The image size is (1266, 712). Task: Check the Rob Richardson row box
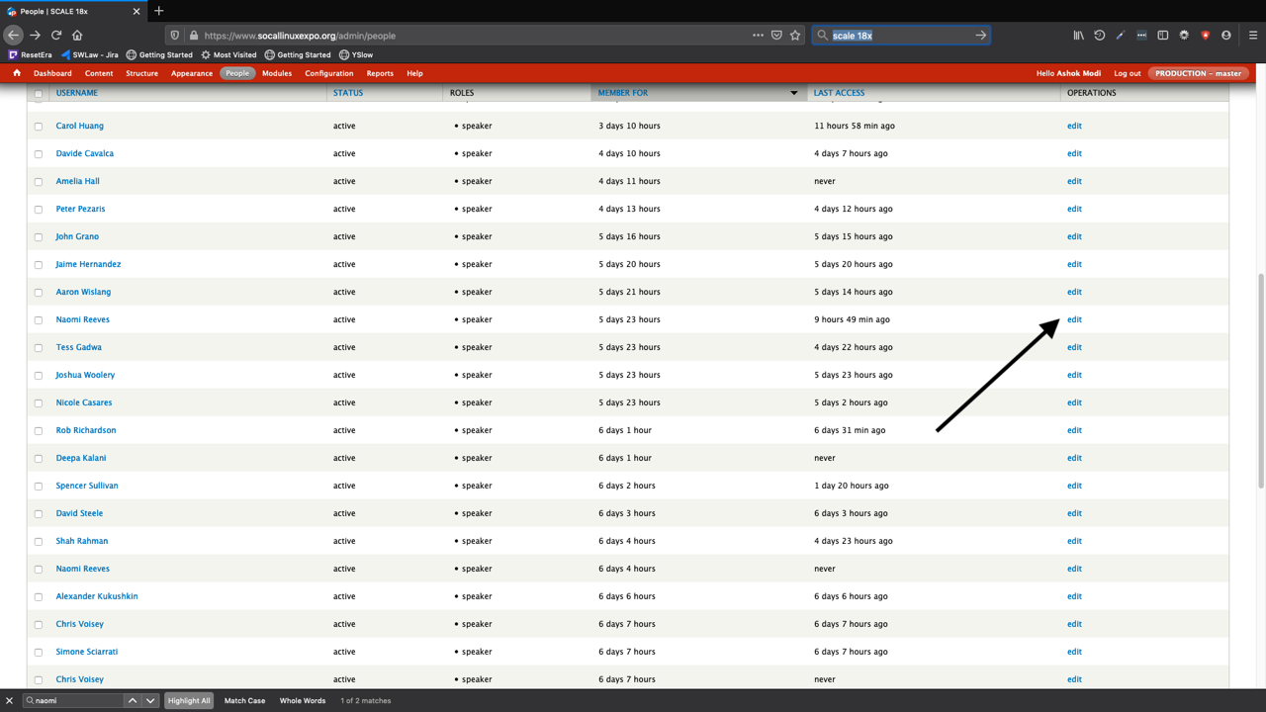point(39,431)
